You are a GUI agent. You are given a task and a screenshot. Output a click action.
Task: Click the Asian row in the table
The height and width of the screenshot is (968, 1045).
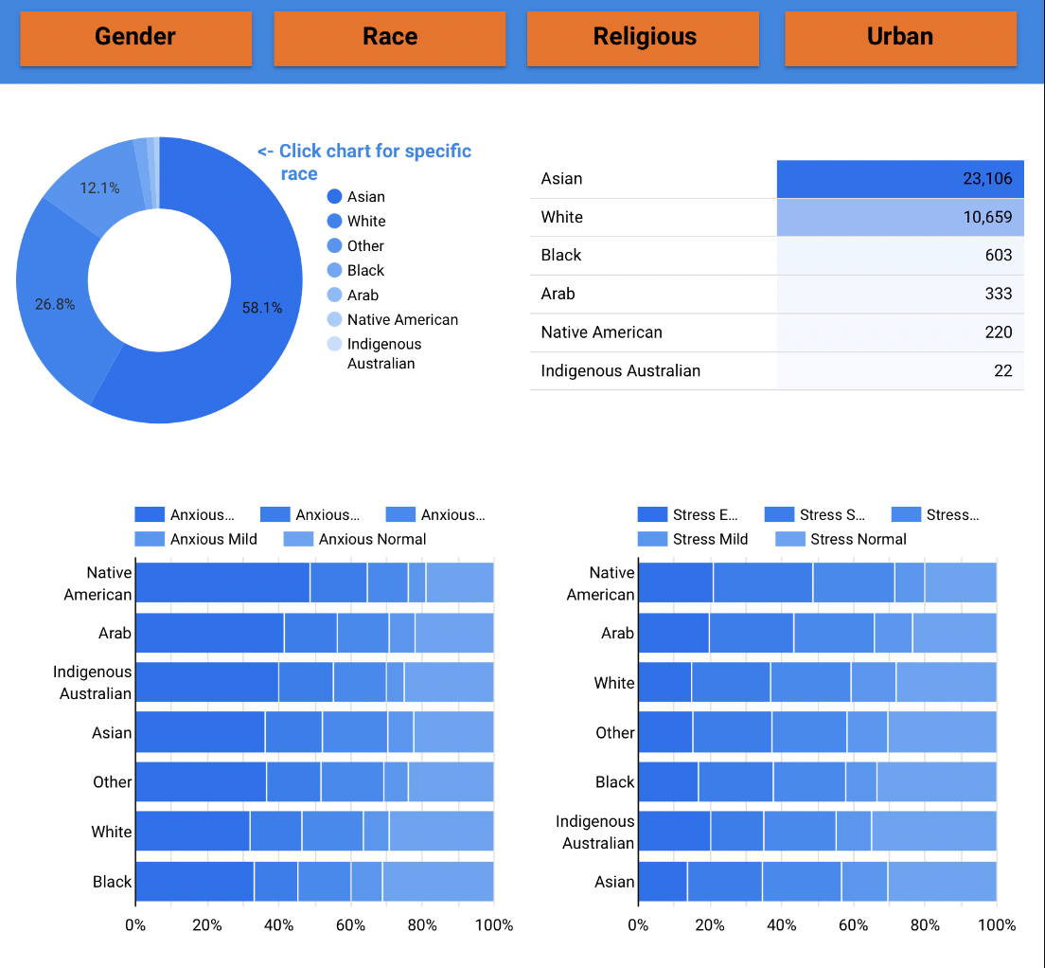coord(776,179)
